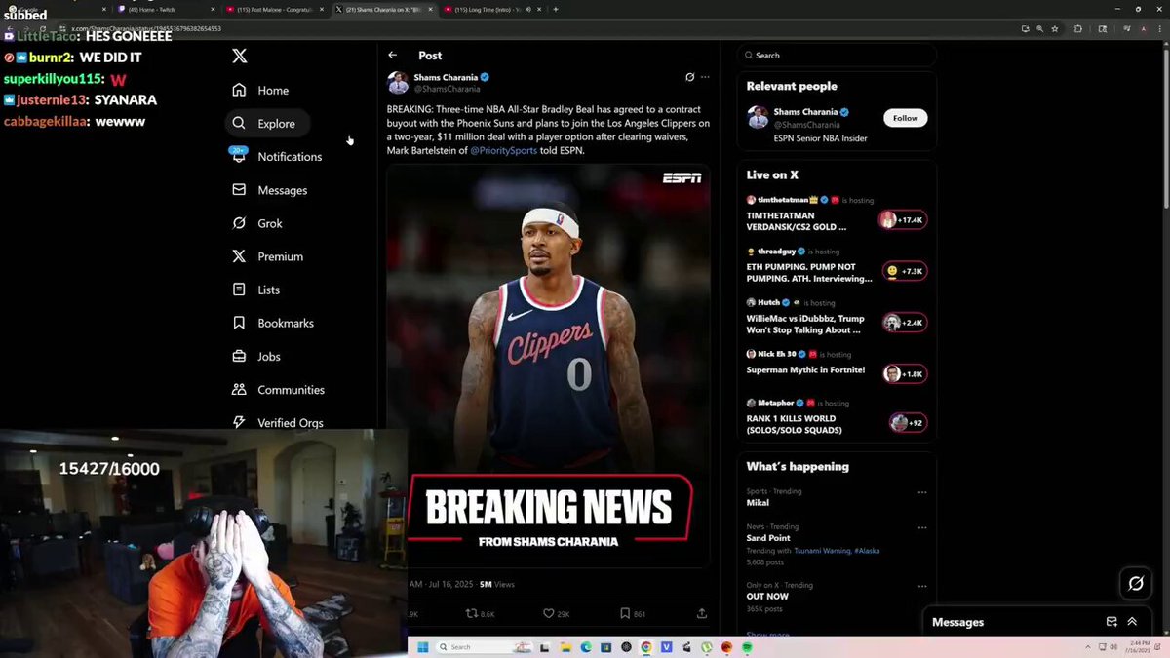The image size is (1170, 658).
Task: Switch to the Post Malone browser tab
Action: pos(275,9)
